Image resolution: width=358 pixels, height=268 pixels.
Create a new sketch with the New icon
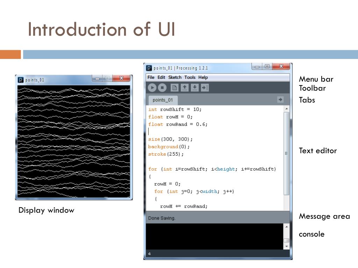(174, 88)
